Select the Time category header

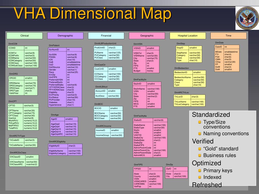[228, 36]
